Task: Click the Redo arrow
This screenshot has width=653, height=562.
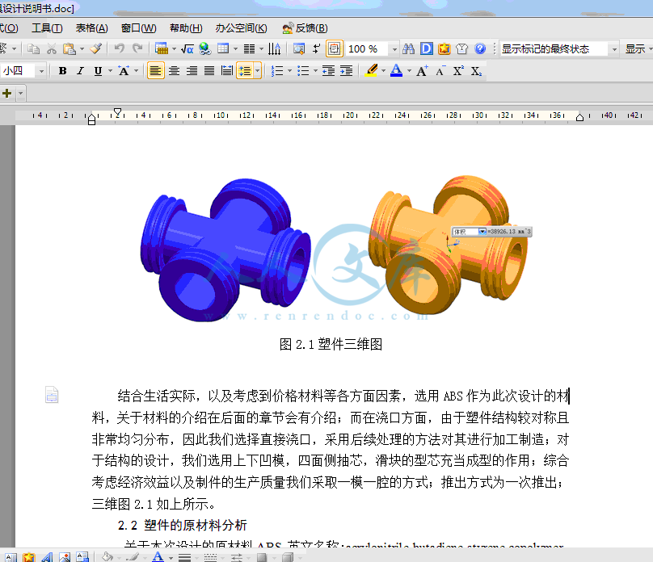Action: click(x=137, y=48)
